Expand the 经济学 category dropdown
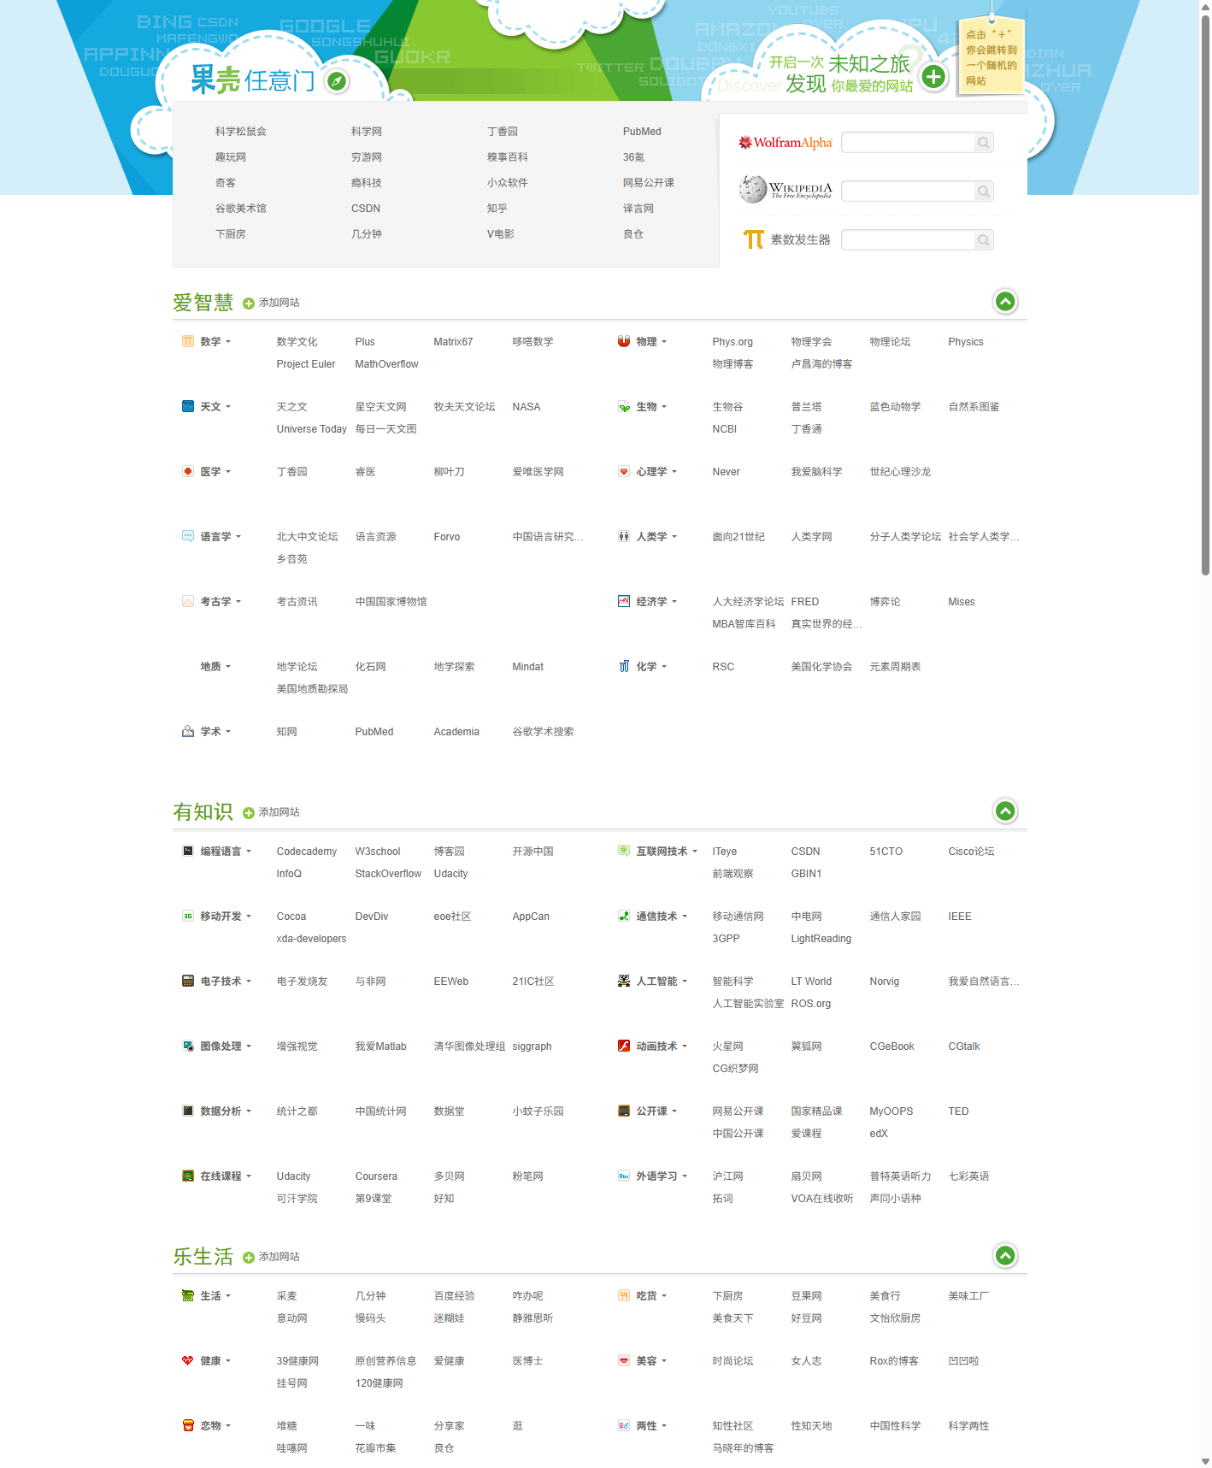The width and height of the screenshot is (1212, 1468). point(674,602)
